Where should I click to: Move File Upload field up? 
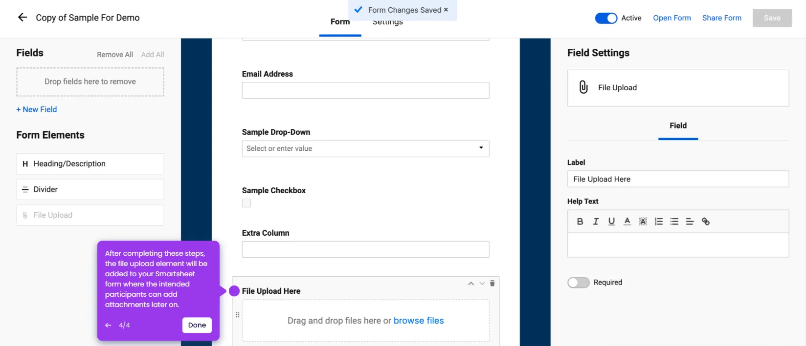(471, 284)
